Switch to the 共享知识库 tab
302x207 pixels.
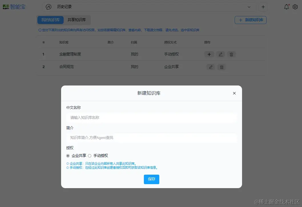(77, 20)
